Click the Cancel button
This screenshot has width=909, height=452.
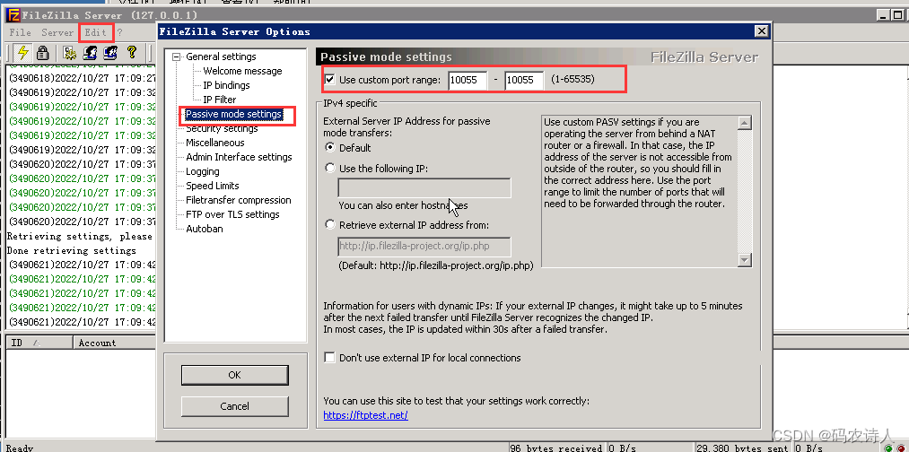234,406
